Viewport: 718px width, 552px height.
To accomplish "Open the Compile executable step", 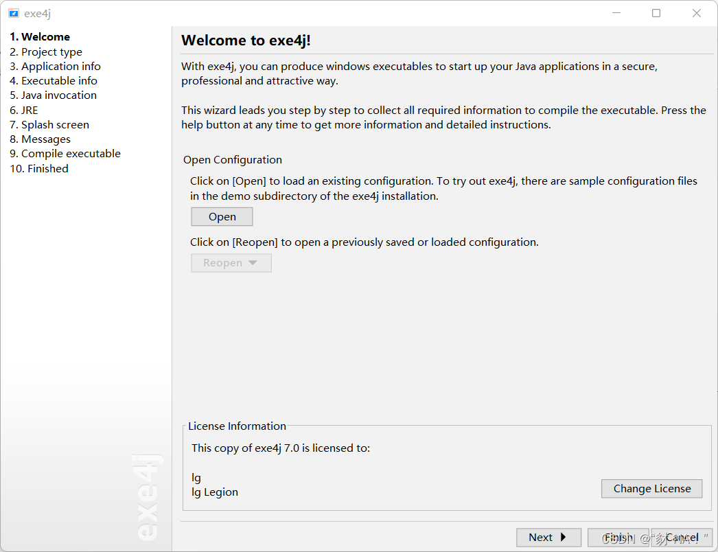I will (x=65, y=153).
